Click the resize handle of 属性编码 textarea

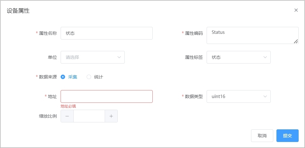(x=296, y=41)
